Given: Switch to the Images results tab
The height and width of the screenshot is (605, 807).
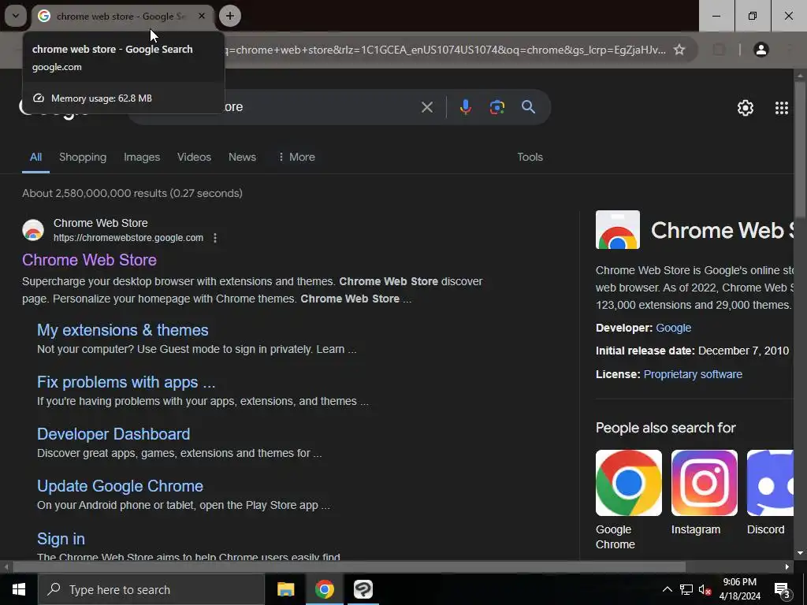Looking at the screenshot, I should tap(142, 158).
